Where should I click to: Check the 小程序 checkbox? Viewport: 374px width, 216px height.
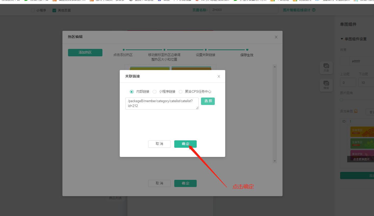[x=33, y=10]
